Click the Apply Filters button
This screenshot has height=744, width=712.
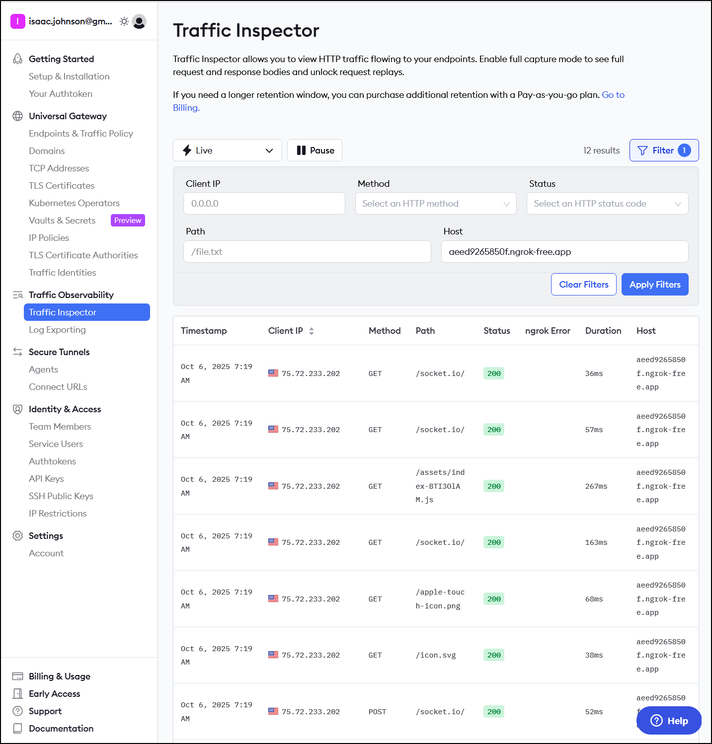(655, 285)
